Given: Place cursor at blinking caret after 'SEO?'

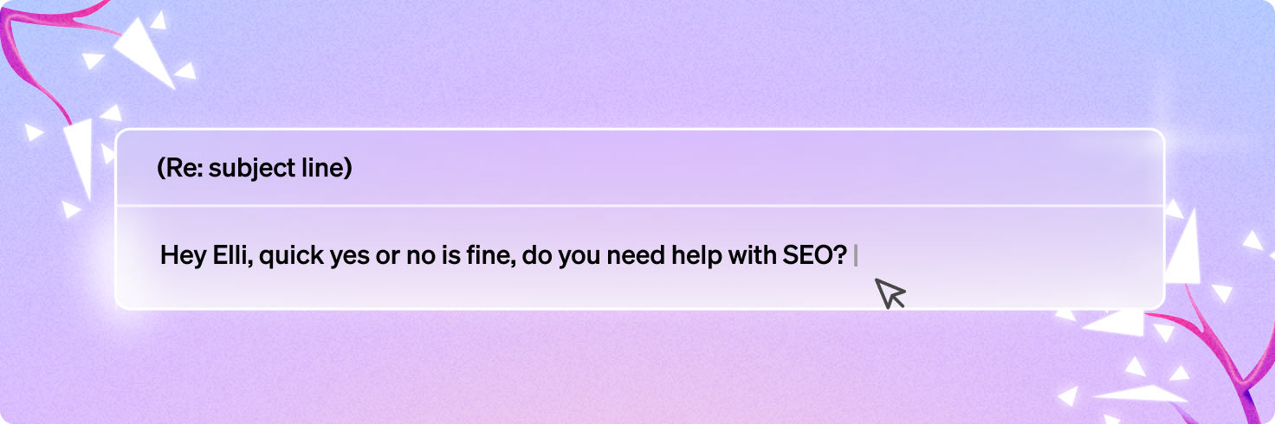Looking at the screenshot, I should coord(856,256).
